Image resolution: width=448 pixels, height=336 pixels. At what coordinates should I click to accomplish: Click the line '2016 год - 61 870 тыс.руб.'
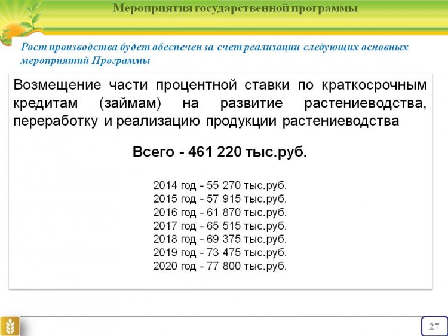tap(219, 212)
